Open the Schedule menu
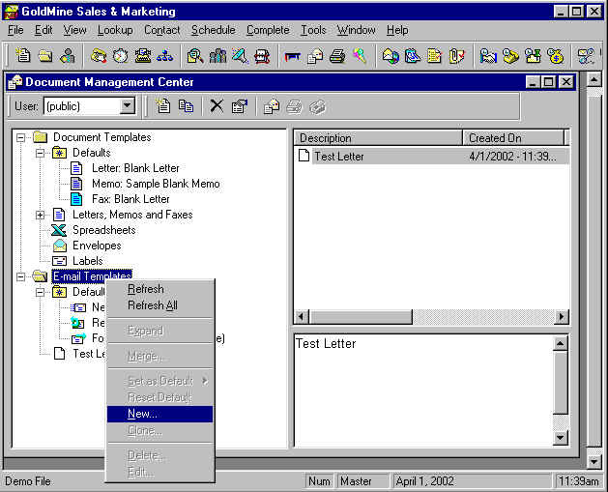 214,30
